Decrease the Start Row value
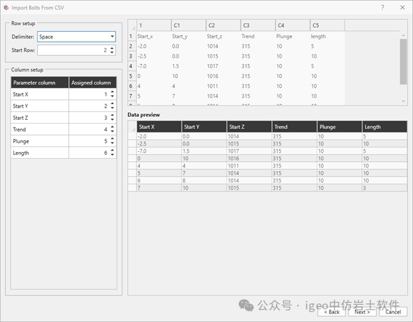413x322 pixels. point(112,53)
